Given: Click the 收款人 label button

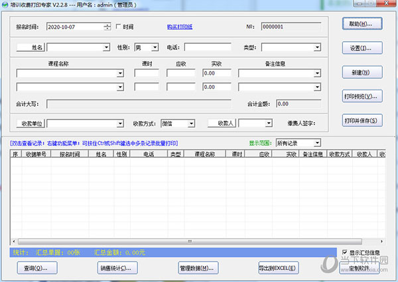Looking at the screenshot, I should [x=222, y=123].
